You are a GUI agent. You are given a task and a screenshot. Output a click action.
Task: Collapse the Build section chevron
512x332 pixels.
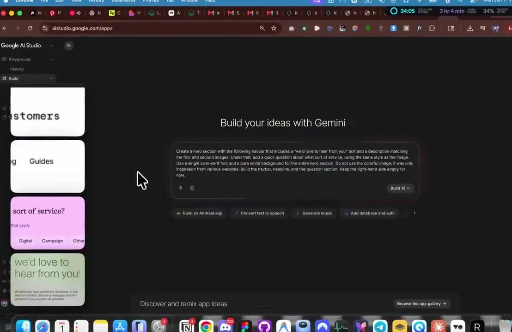(51, 78)
